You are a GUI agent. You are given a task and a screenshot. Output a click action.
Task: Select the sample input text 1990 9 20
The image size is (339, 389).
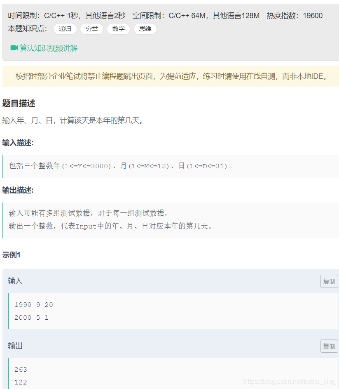pos(34,304)
